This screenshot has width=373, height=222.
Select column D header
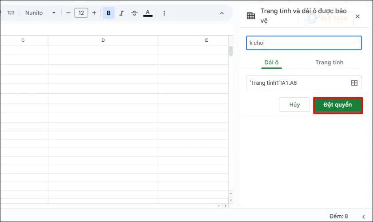pos(103,40)
